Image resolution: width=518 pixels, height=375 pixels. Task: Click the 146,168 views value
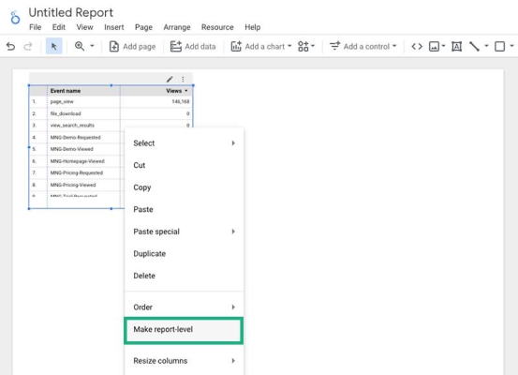[x=181, y=101]
